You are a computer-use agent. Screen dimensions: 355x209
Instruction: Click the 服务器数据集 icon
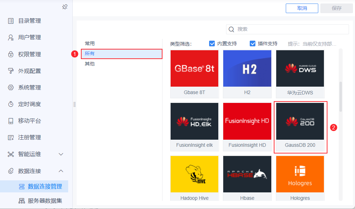tap(22, 201)
